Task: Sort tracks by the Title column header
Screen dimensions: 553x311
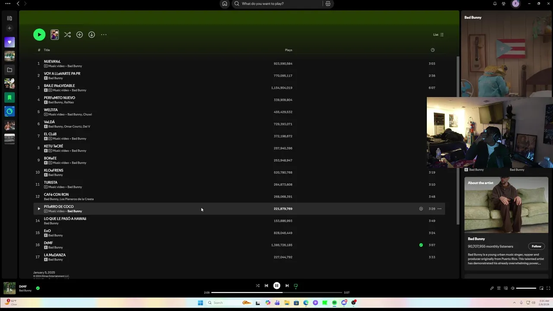Action: tap(47, 50)
